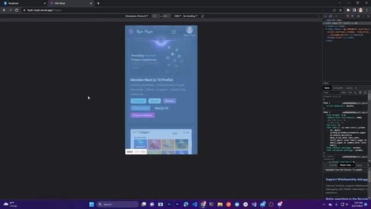Open File Explorer from the taskbar
371x209 pixels.
[220, 204]
